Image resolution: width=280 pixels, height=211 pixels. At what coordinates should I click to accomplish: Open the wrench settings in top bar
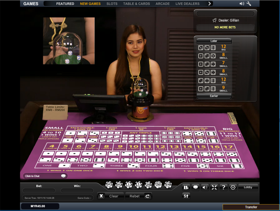pos(249,4)
